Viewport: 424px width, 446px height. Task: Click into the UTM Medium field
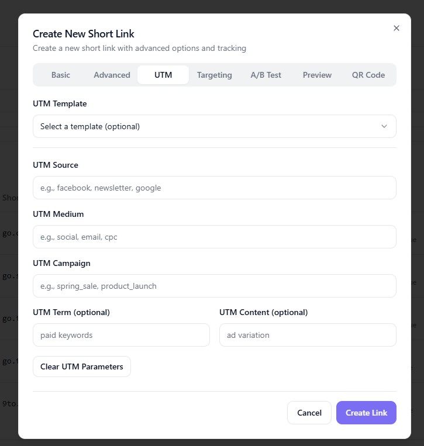point(214,237)
